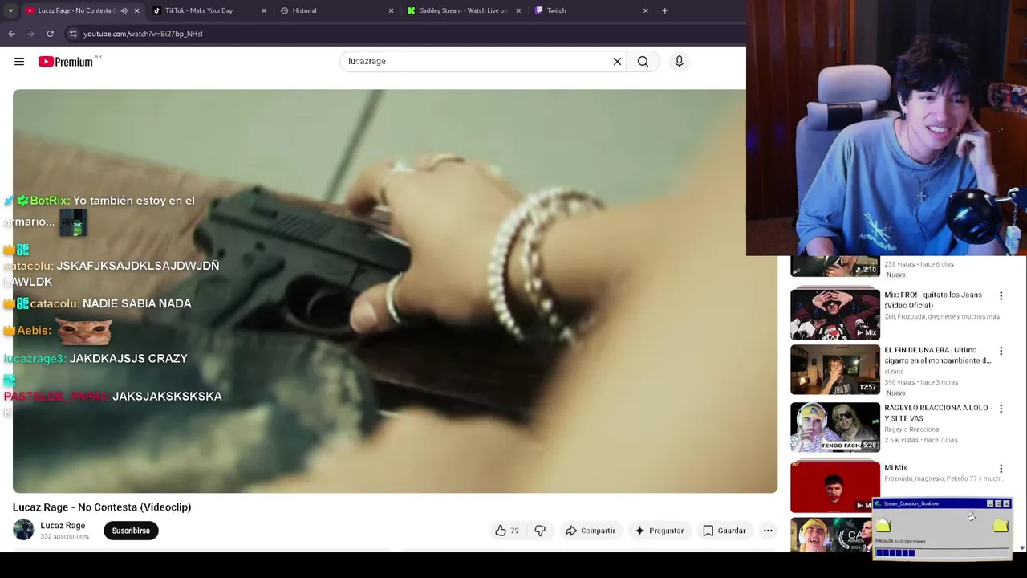Viewport: 1027px width, 578px height.
Task: Open the EL FIN DE UNA ERA video thumbnail
Action: (x=835, y=370)
